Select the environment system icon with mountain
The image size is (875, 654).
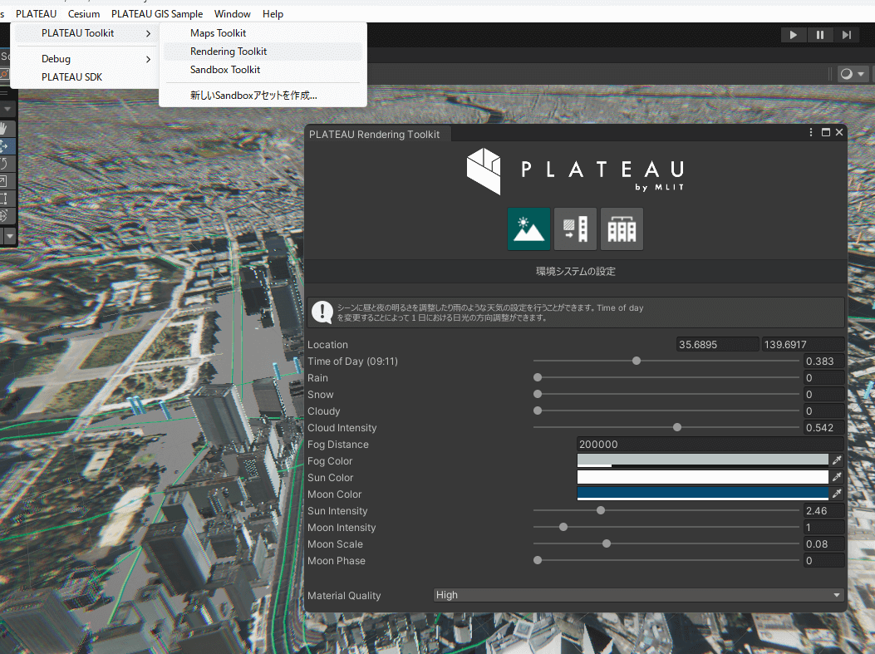click(528, 229)
